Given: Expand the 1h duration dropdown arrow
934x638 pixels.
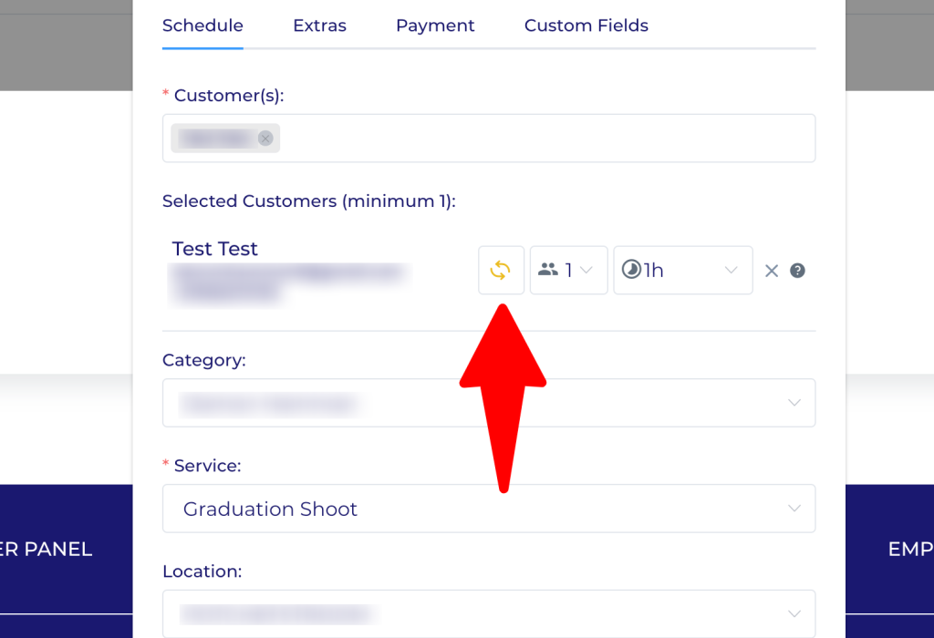Looking at the screenshot, I should (x=731, y=271).
